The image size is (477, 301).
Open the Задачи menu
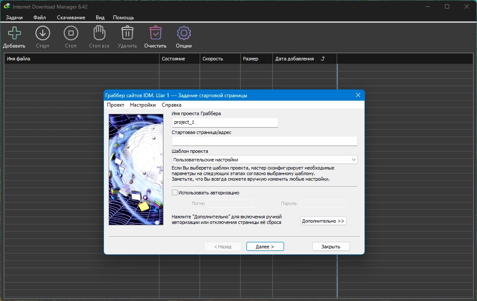[14, 18]
